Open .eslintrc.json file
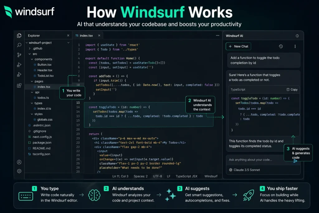This screenshot has height=213, width=319. 41,125
